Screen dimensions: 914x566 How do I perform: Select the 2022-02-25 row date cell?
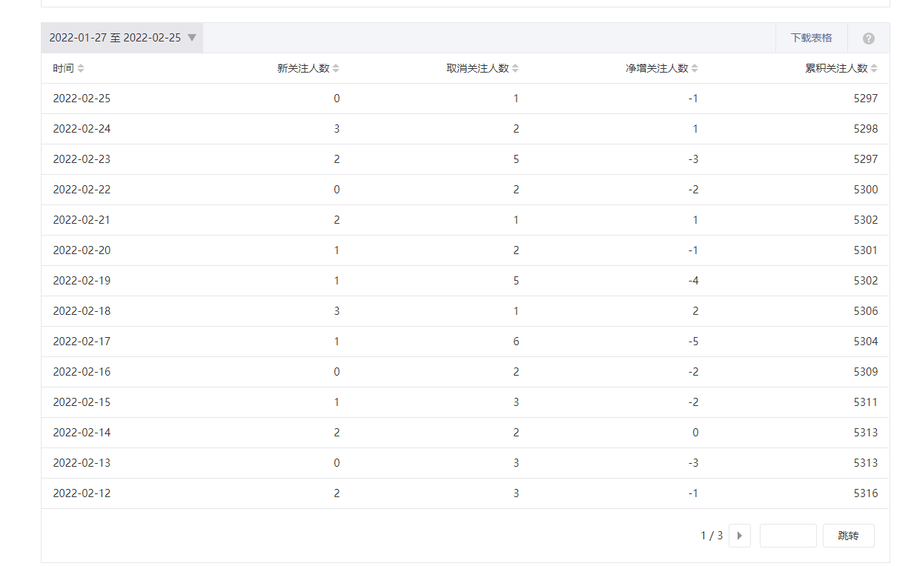82,99
